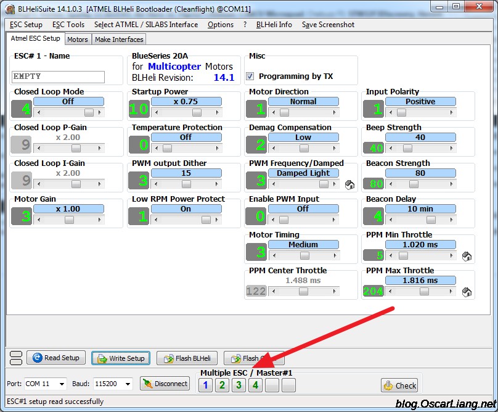Screen dimensions: 498x412
Task: Click Startup Power slider thumb
Action: [197, 112]
